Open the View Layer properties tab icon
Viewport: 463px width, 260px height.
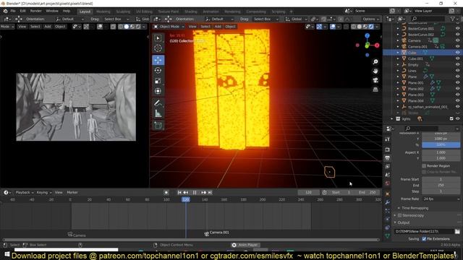coord(388,167)
